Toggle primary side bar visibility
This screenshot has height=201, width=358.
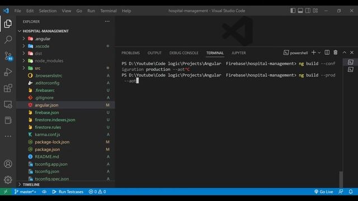[x=293, y=11]
